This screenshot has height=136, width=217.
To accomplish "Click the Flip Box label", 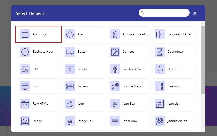I will 173,69.
